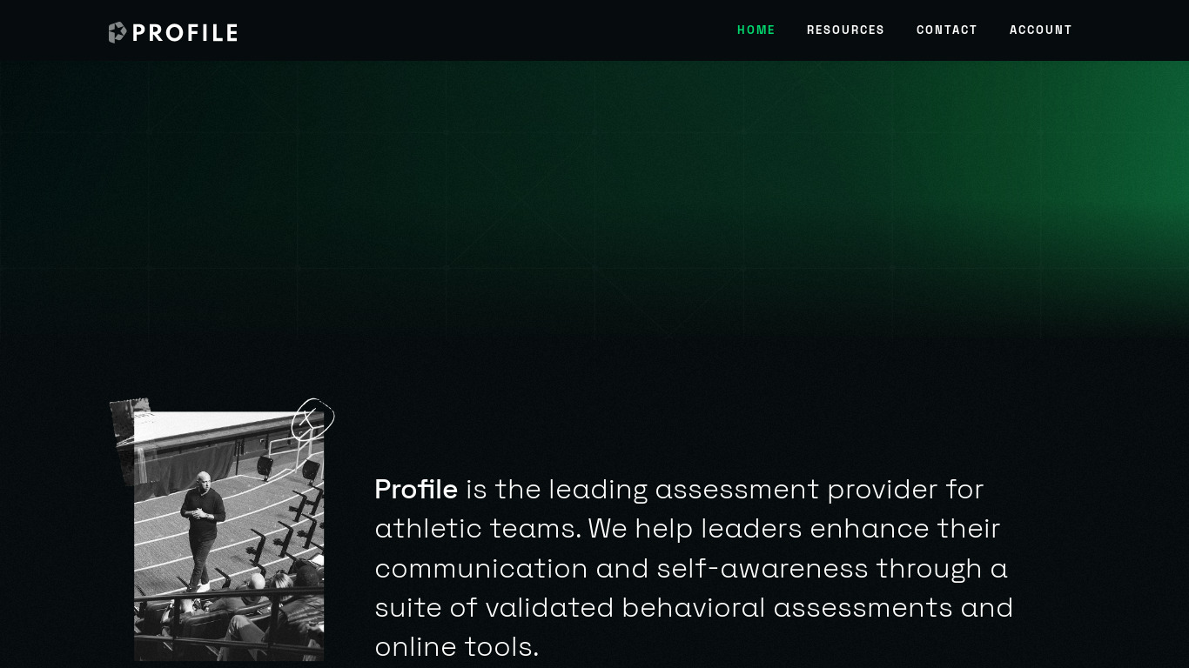Click the PROFILE wordmark in header
The image size is (1189, 668).
pyautogui.click(x=185, y=33)
